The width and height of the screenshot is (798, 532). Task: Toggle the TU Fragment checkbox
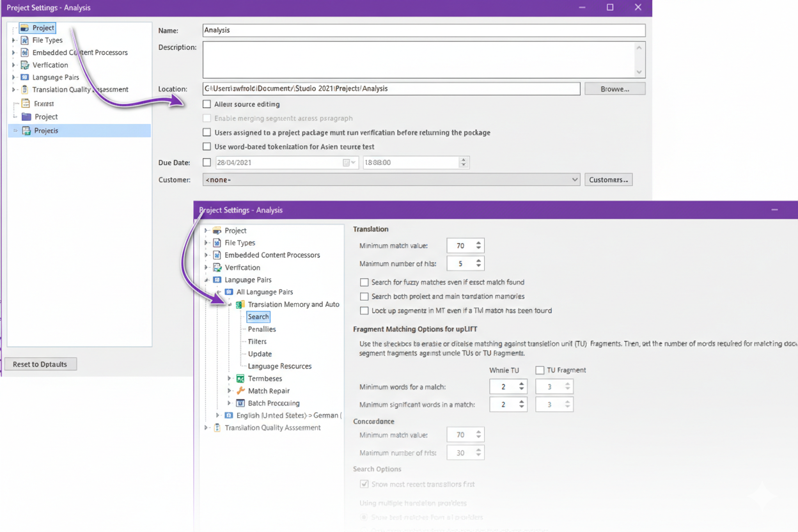(x=540, y=370)
